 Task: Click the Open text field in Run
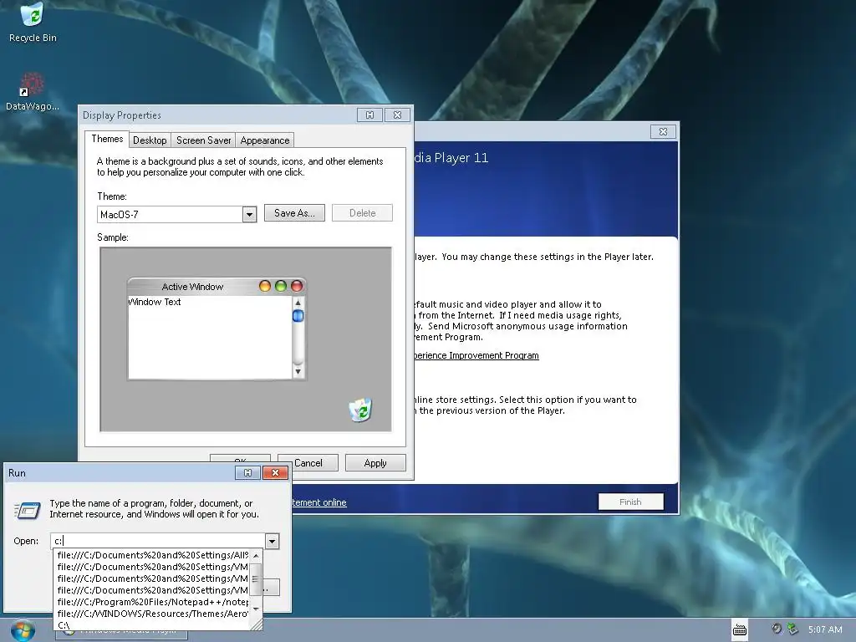(158, 541)
